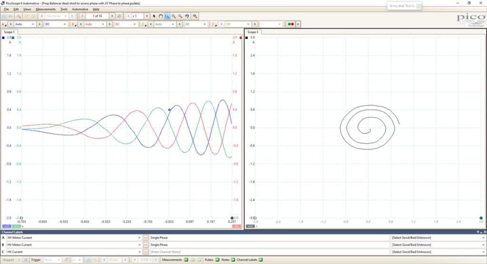Open Channel C options button
487x264 pixels.
coord(144,24)
